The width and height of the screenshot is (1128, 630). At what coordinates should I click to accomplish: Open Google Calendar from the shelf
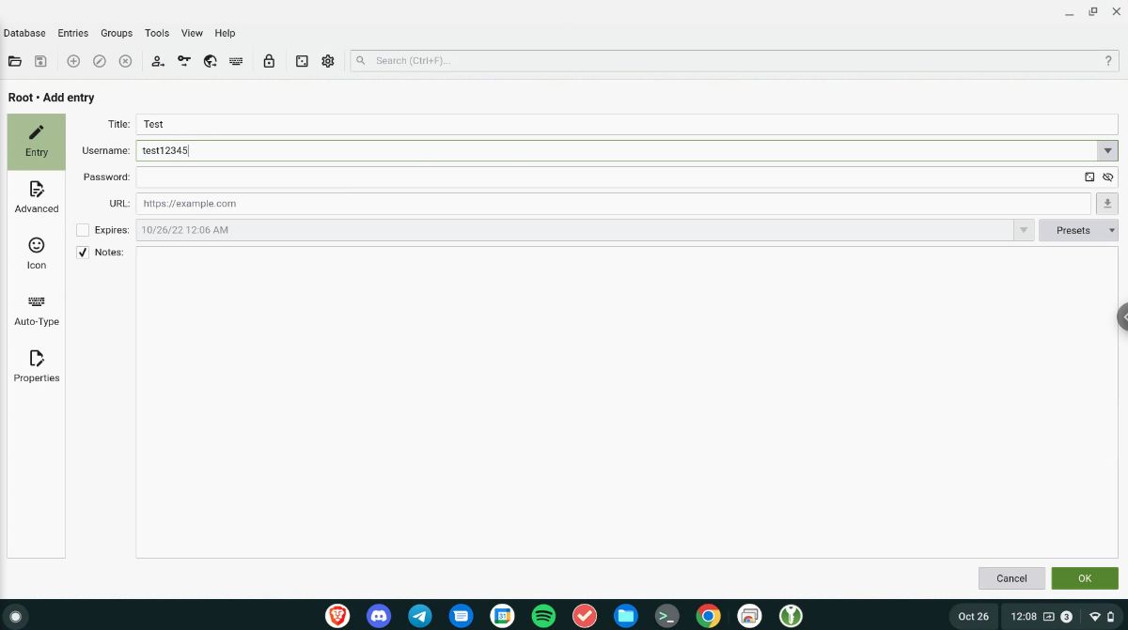point(502,616)
